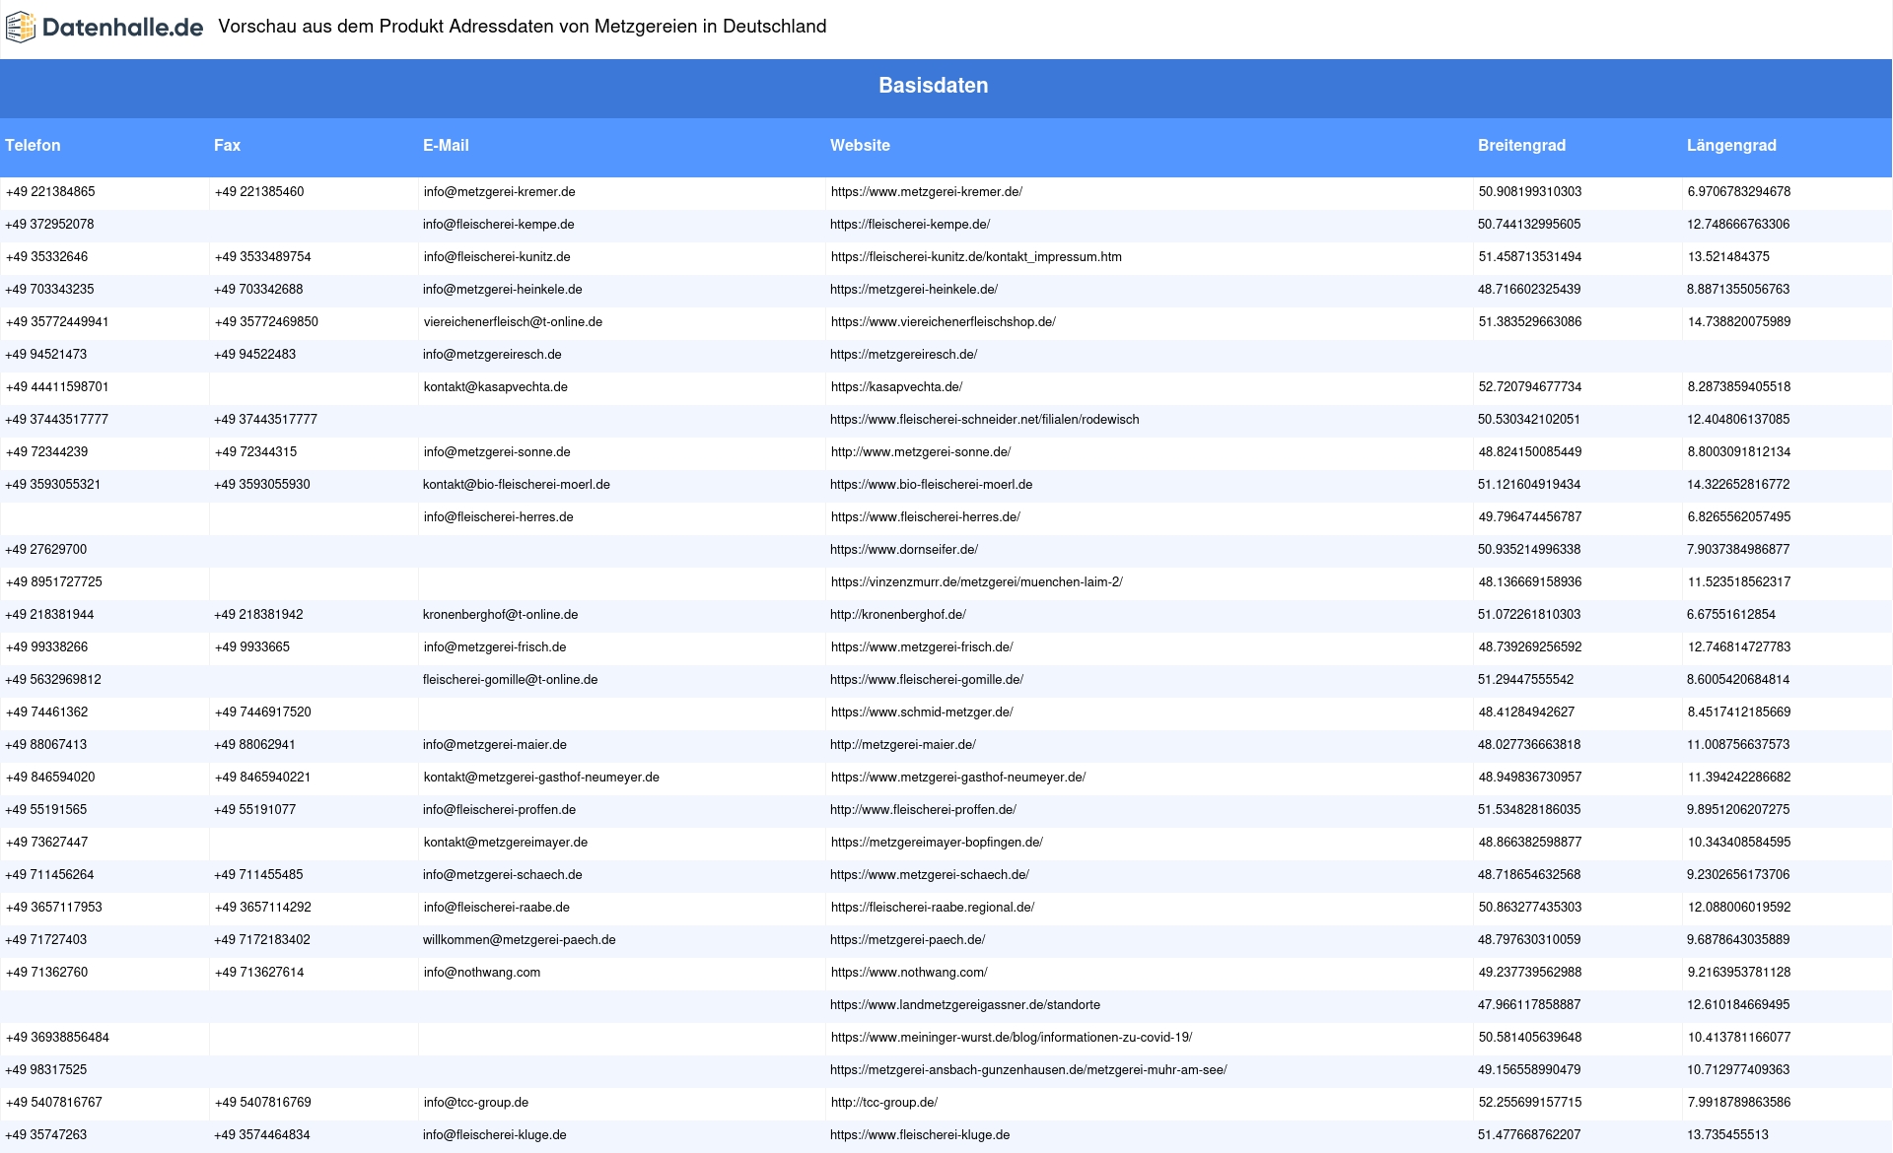
Task: Open the vinzenzmurr.de muenchen-laim-2 link
Action: pyautogui.click(x=976, y=582)
